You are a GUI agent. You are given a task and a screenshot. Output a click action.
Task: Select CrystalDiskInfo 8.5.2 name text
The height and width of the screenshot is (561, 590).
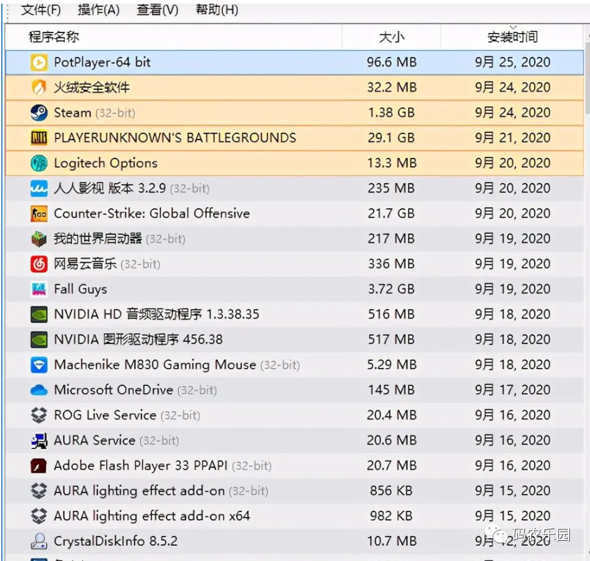pyautogui.click(x=116, y=541)
